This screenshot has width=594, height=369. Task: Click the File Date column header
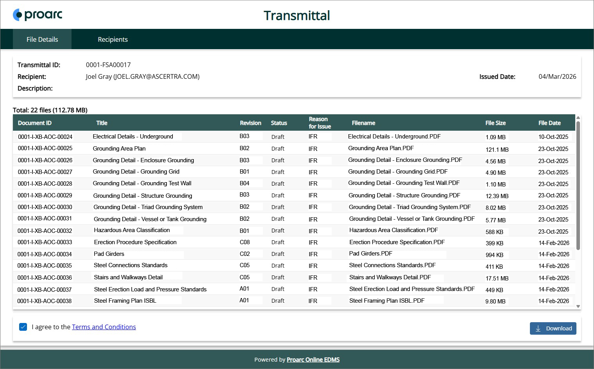549,123
